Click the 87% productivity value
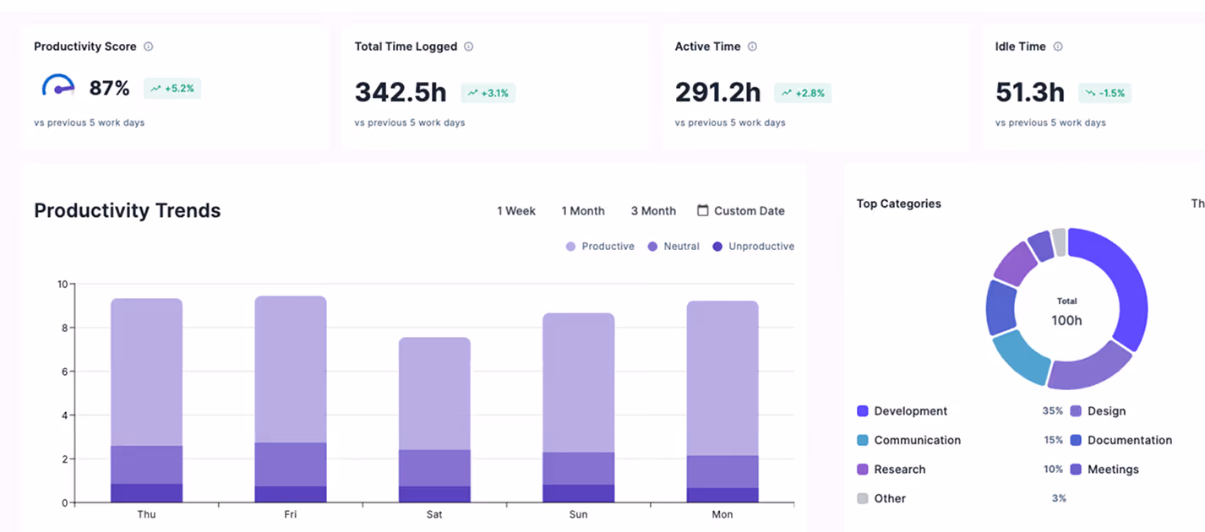1205x532 pixels. (110, 88)
